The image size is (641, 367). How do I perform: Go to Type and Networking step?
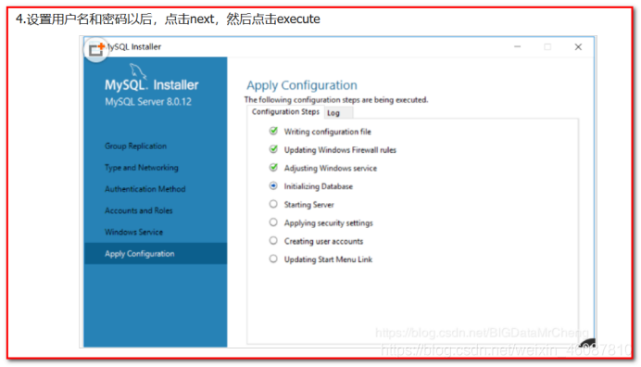(x=142, y=168)
